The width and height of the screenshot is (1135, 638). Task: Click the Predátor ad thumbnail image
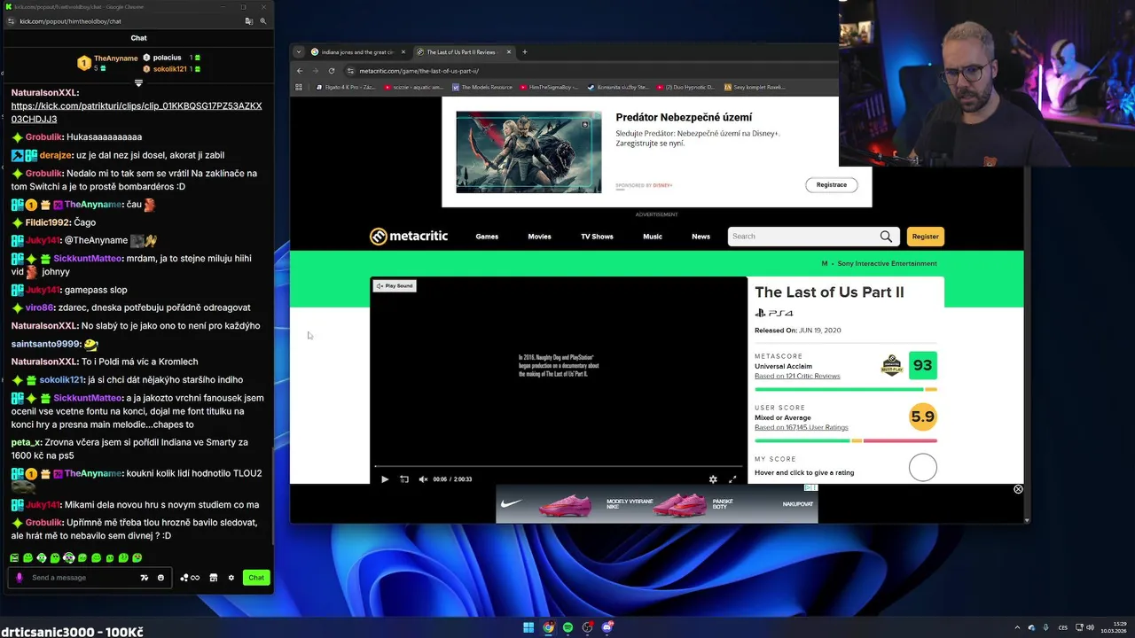tap(528, 152)
